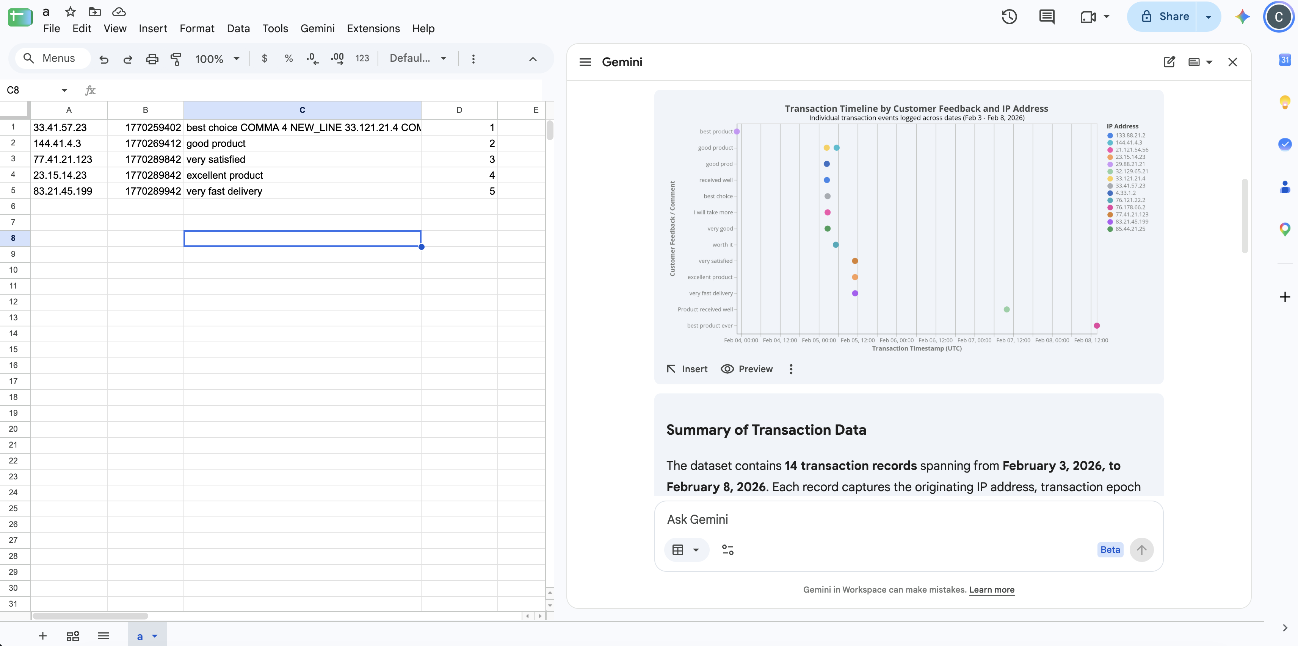Send the Gemini prompt
The height and width of the screenshot is (646, 1298).
[x=1141, y=550]
